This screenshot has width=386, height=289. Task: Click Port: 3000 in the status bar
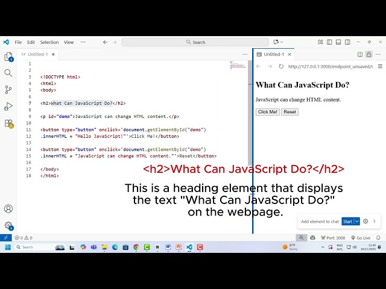[x=333, y=238]
